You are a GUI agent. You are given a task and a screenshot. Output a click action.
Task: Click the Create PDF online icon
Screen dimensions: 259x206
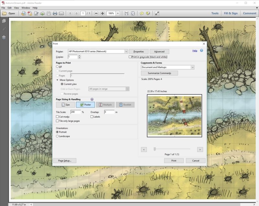point(30,13)
